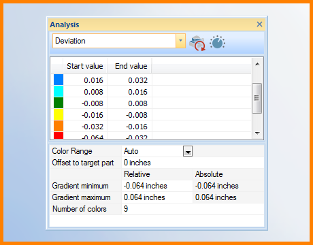The height and width of the screenshot is (245, 313).
Task: Click the Relative gradient minimum -0.064 inches
Action: [x=146, y=186]
